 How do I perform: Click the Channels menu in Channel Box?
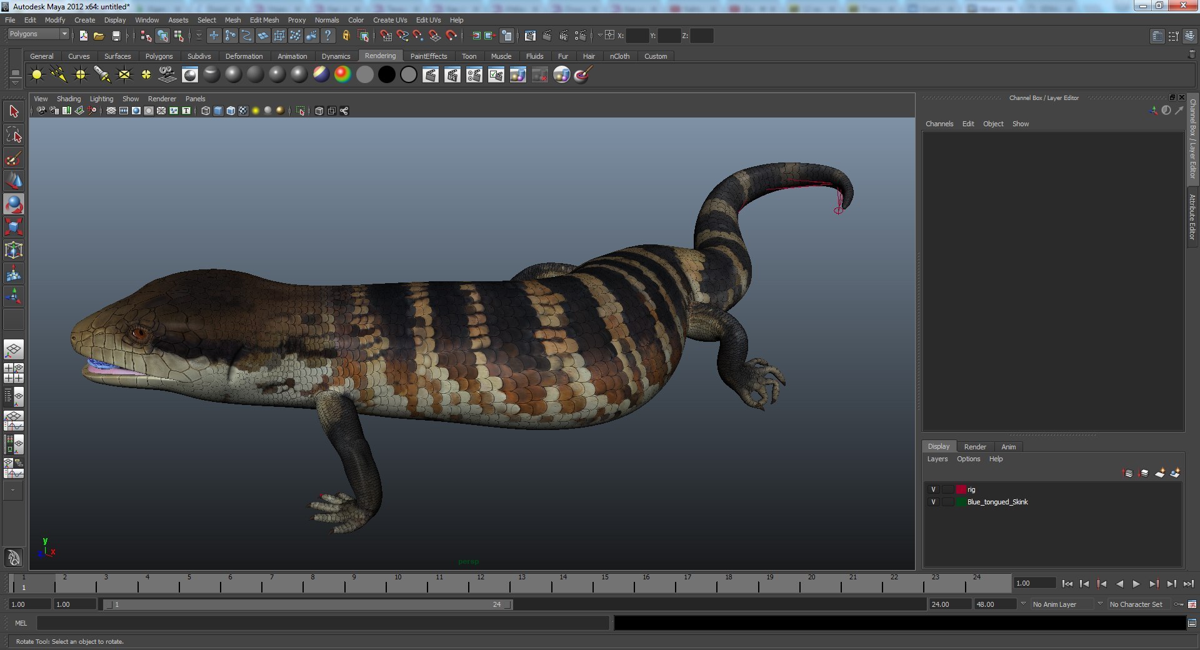pos(939,124)
